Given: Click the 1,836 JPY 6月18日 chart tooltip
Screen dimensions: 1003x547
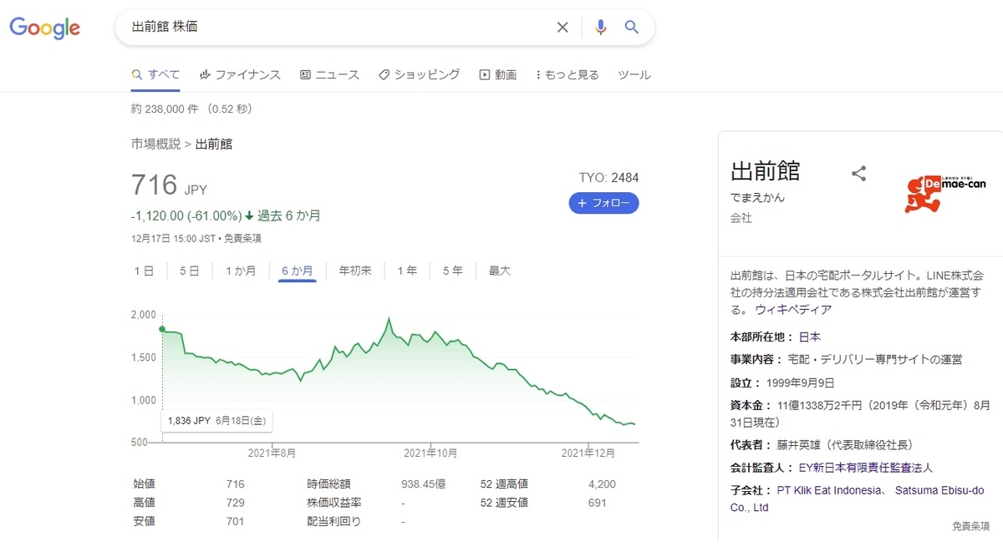Looking at the screenshot, I should [x=216, y=421].
